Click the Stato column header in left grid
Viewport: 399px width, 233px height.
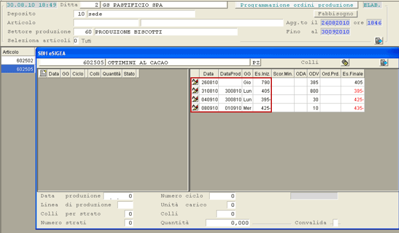(x=130, y=74)
